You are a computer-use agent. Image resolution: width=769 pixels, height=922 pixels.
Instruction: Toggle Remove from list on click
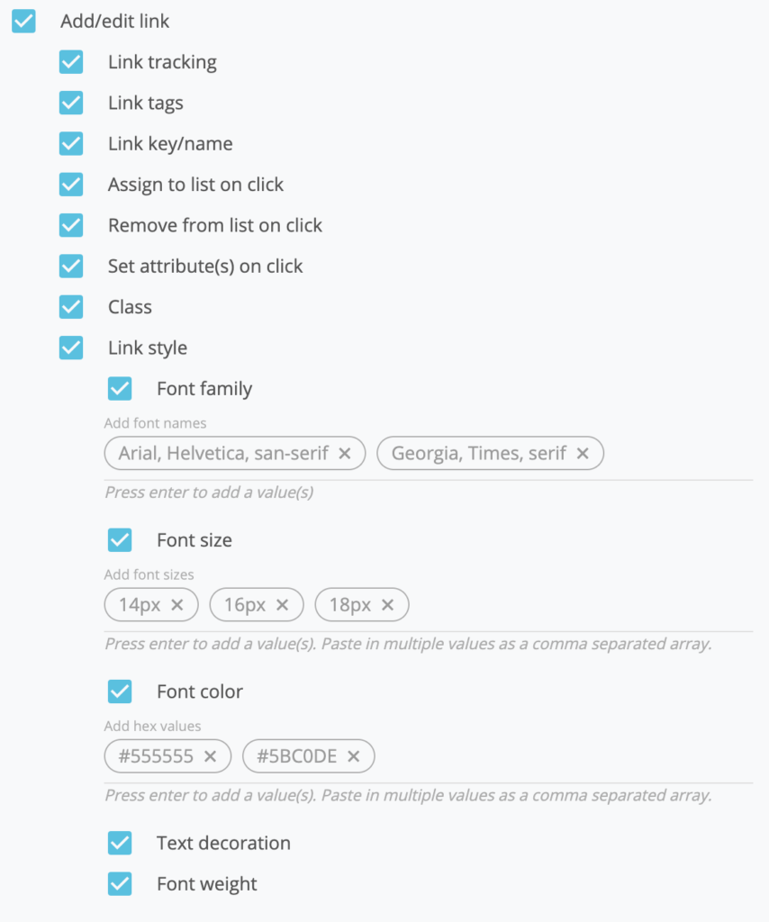71,225
